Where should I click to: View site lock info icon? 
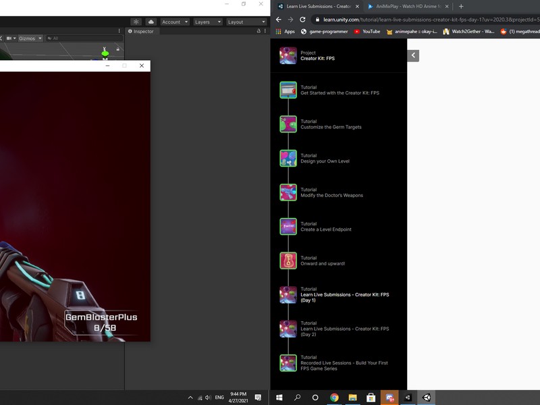coord(317,20)
